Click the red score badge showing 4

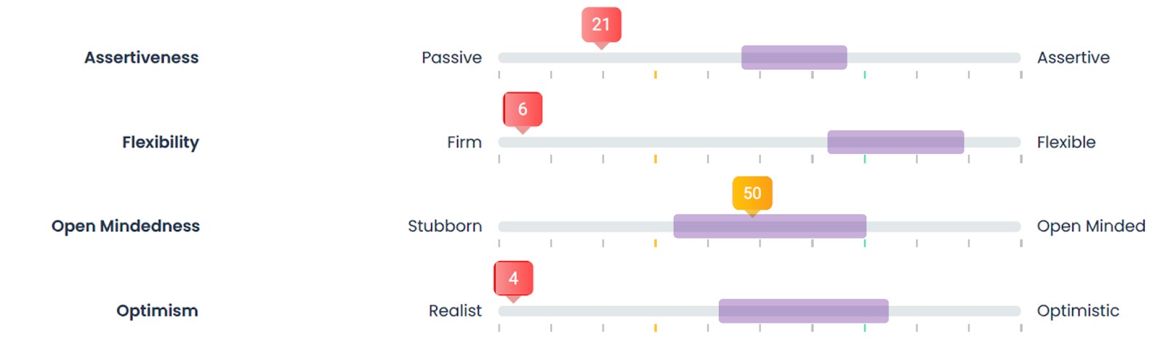[513, 279]
